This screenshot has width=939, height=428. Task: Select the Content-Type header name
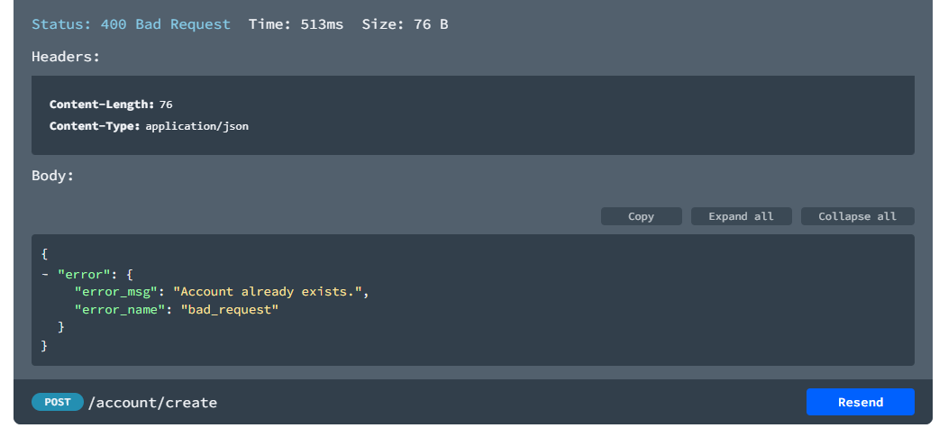click(x=95, y=127)
